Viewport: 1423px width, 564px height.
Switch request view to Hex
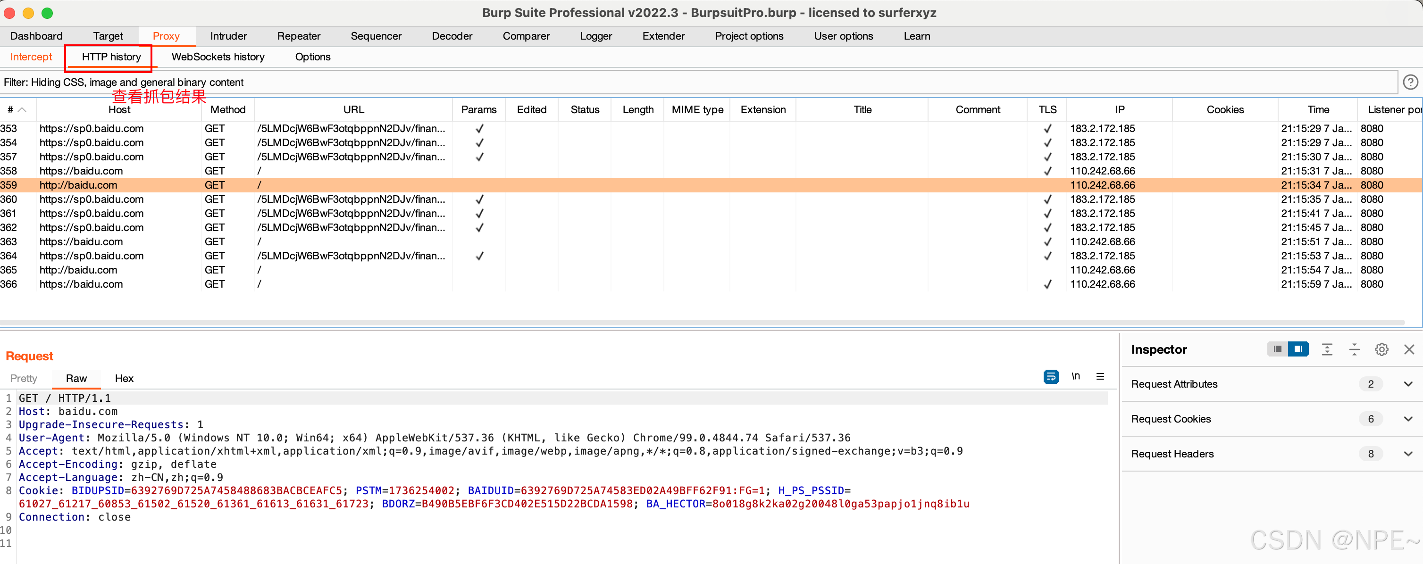coord(124,379)
